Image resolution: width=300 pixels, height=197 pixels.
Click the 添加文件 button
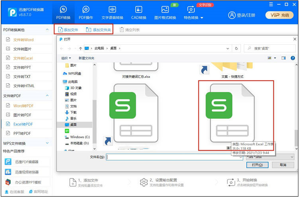pos(68,30)
